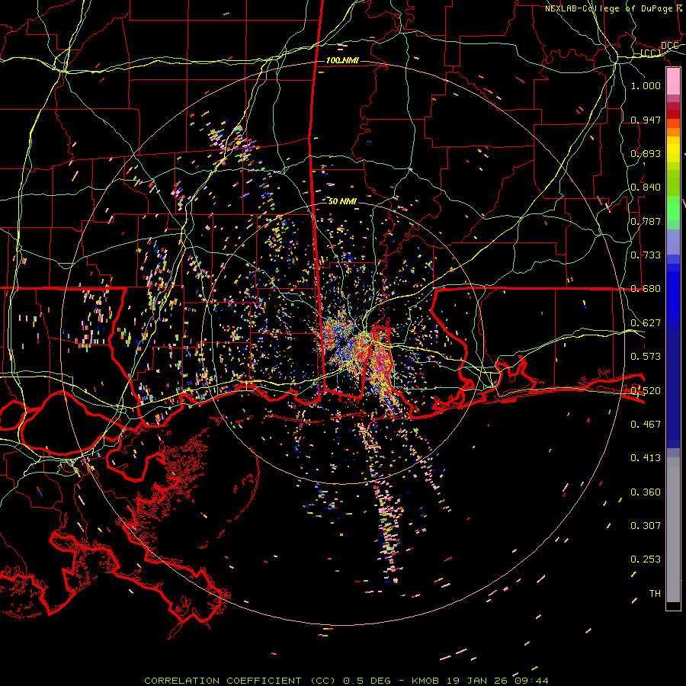686x686 pixels.
Task: Click the 100 NMI range ring label
Action: 342,60
